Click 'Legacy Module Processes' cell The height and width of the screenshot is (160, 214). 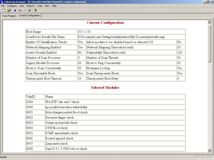click(51, 63)
